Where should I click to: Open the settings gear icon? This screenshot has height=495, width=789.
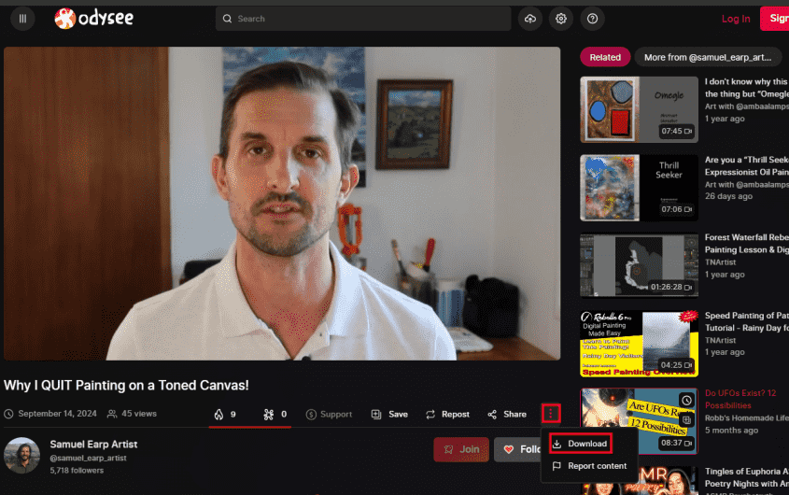point(560,19)
